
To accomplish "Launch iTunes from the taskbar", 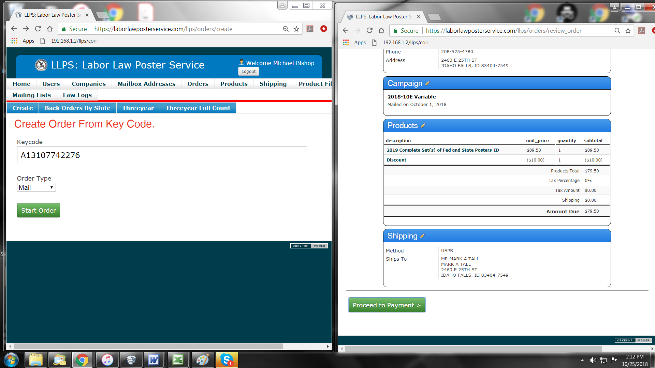I will tap(107, 360).
